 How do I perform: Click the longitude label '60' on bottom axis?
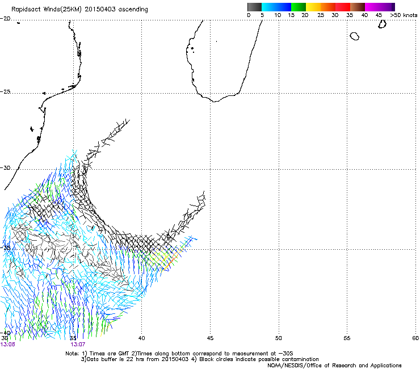click(415, 338)
